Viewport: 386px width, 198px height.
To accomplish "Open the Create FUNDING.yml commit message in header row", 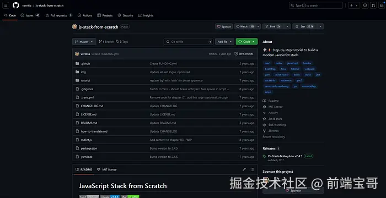I will [105, 54].
